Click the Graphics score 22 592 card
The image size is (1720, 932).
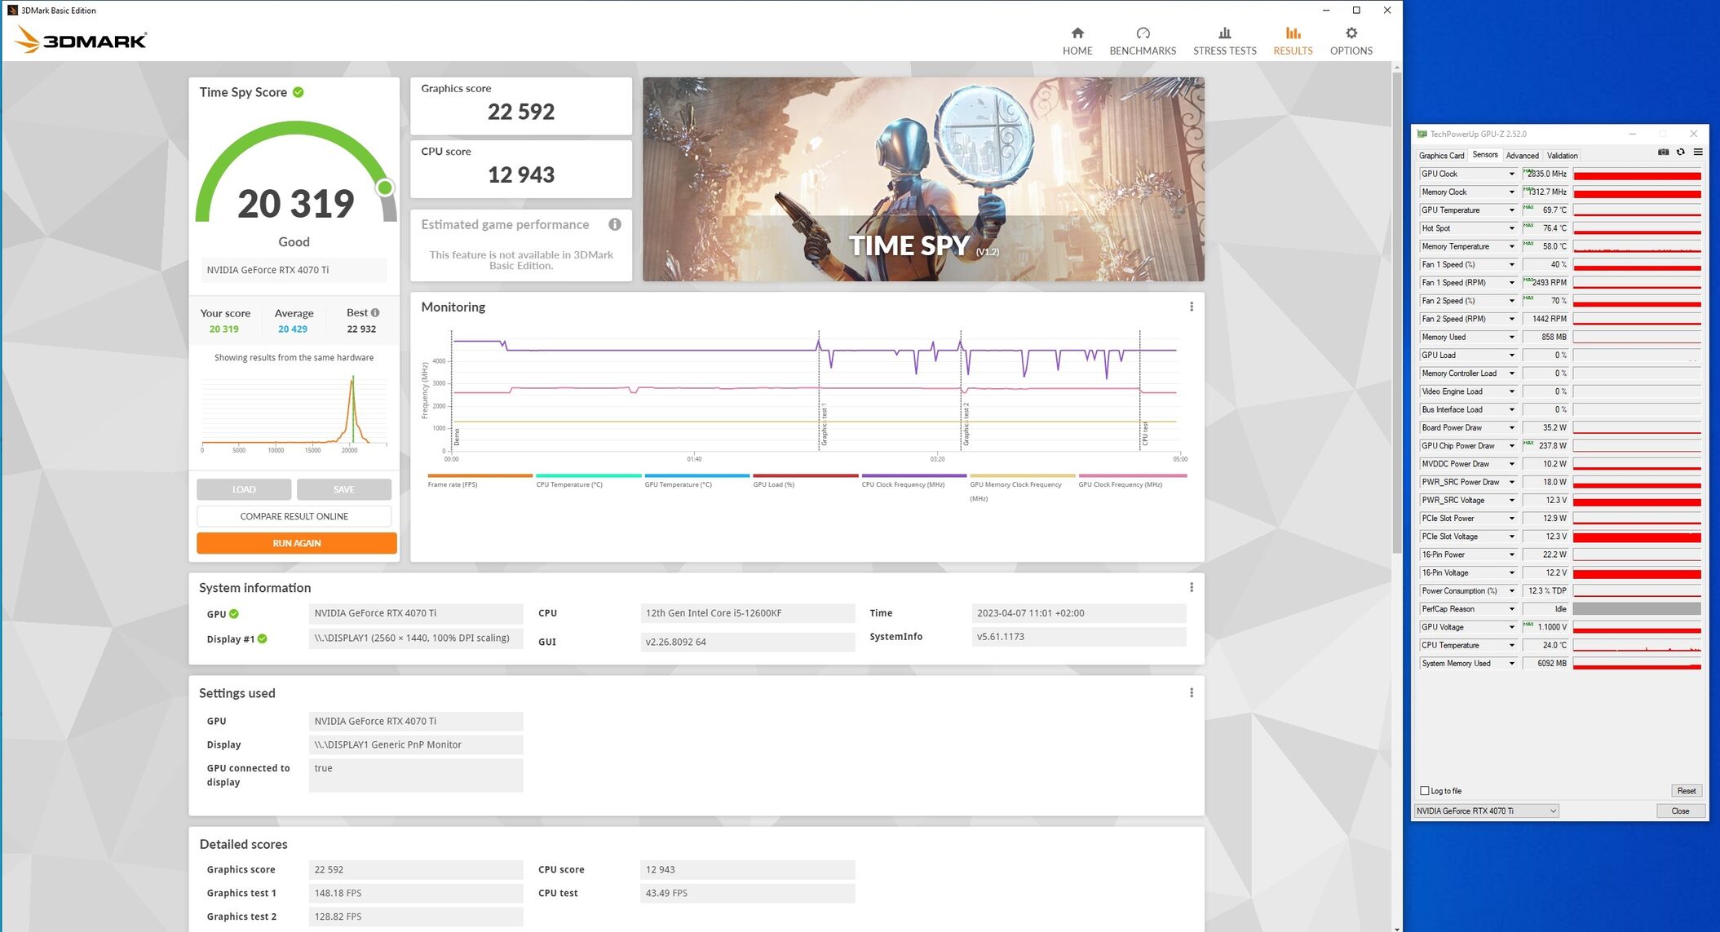coord(520,106)
